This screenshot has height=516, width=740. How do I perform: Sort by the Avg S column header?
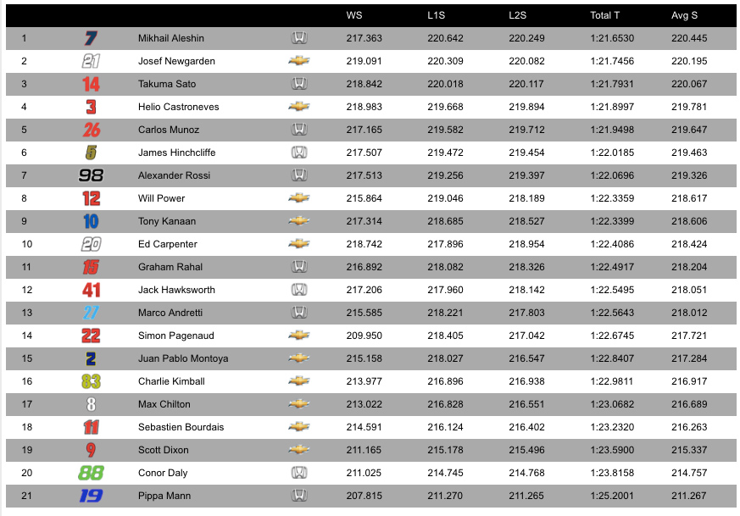[x=684, y=15]
